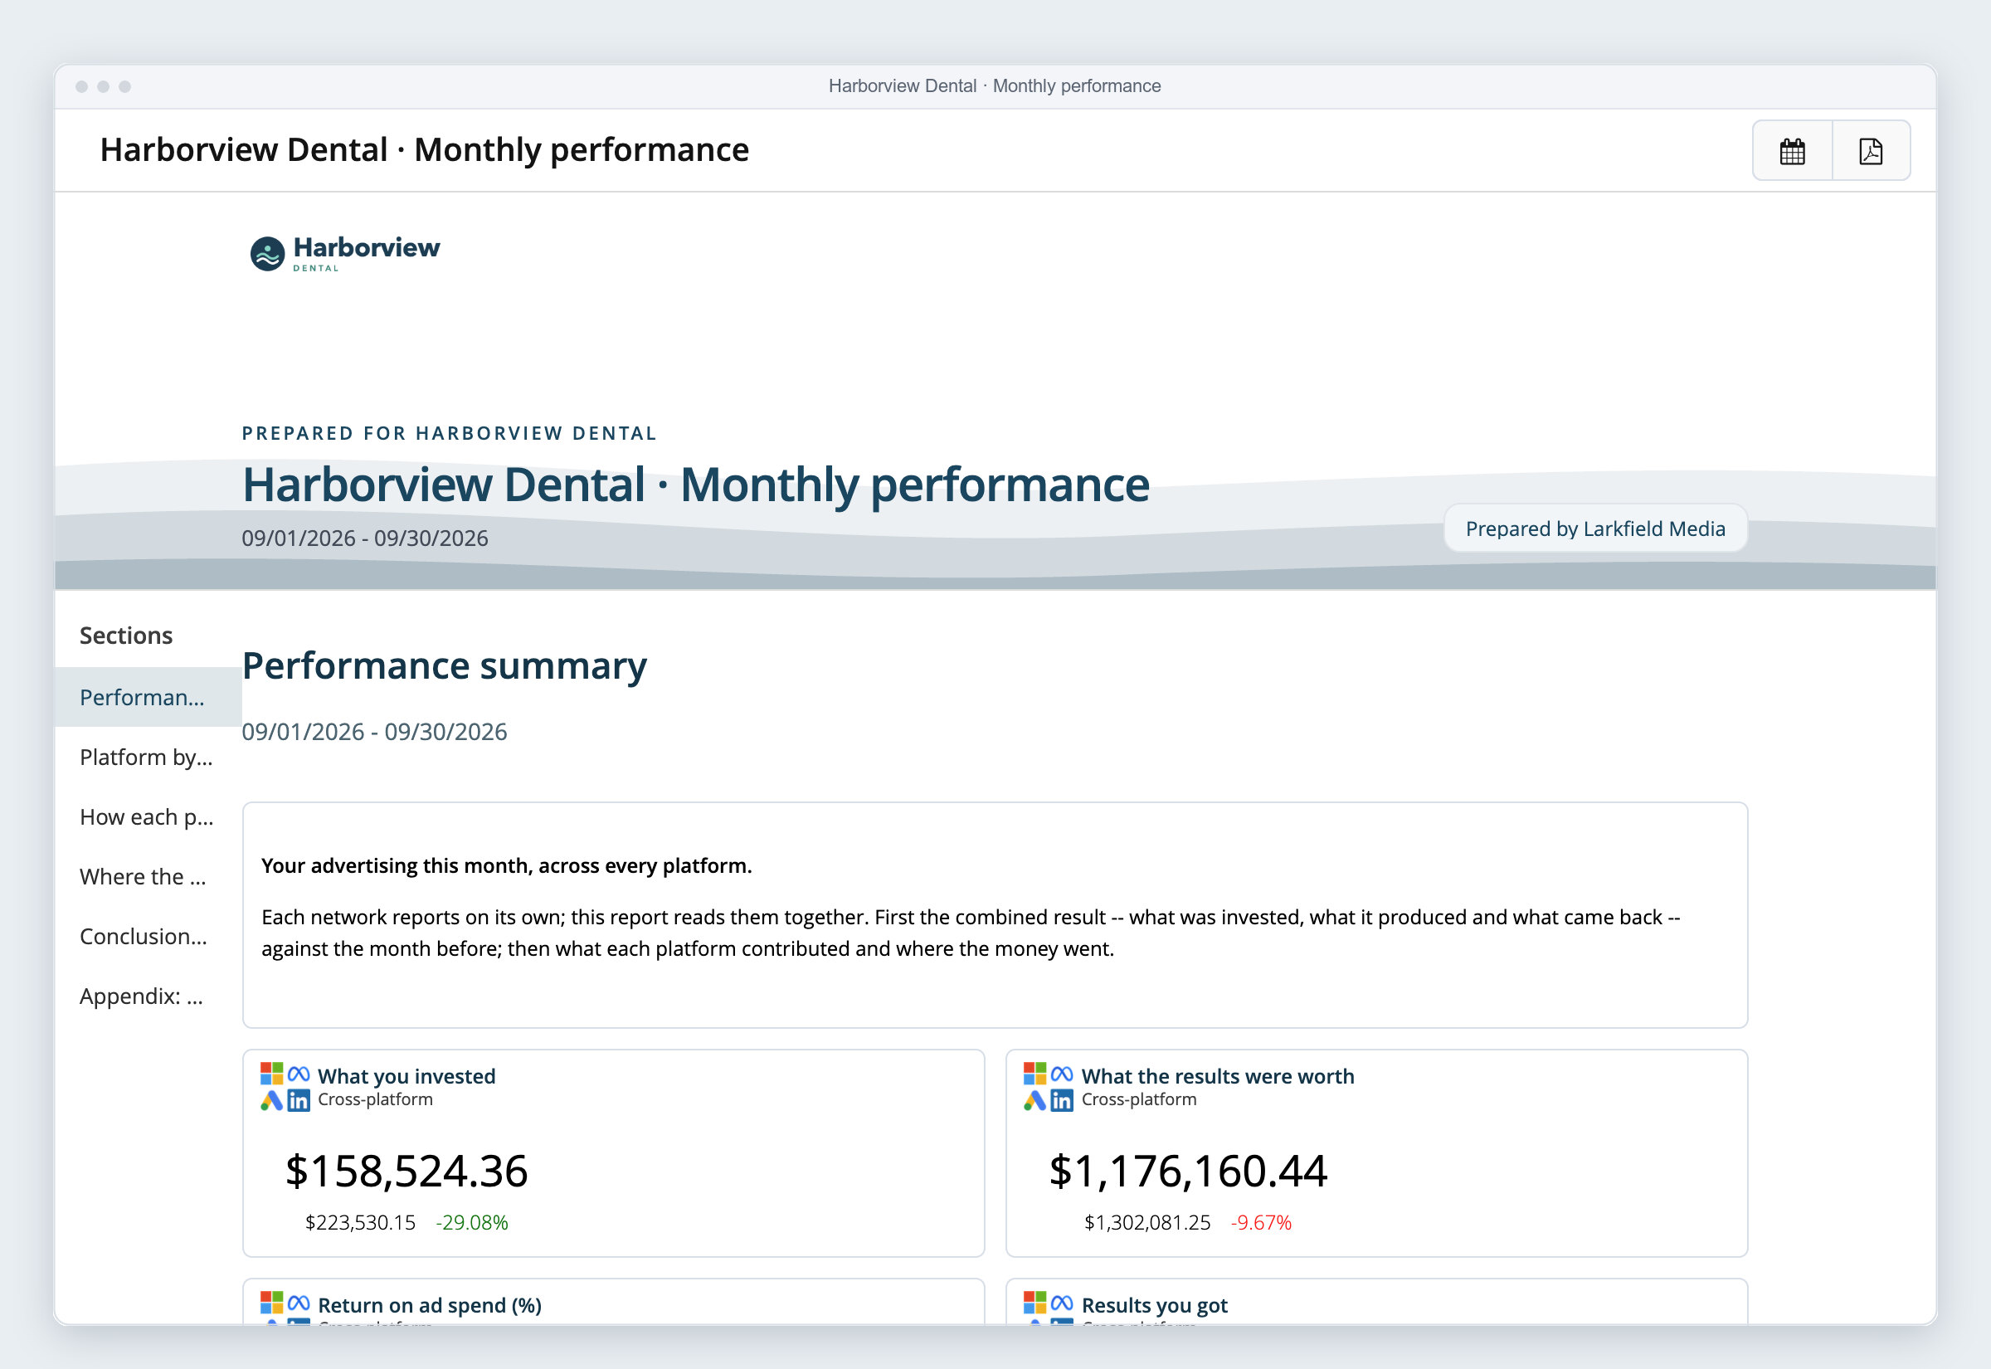
Task: Click the previous value $1,302,081.25
Action: tap(1147, 1223)
